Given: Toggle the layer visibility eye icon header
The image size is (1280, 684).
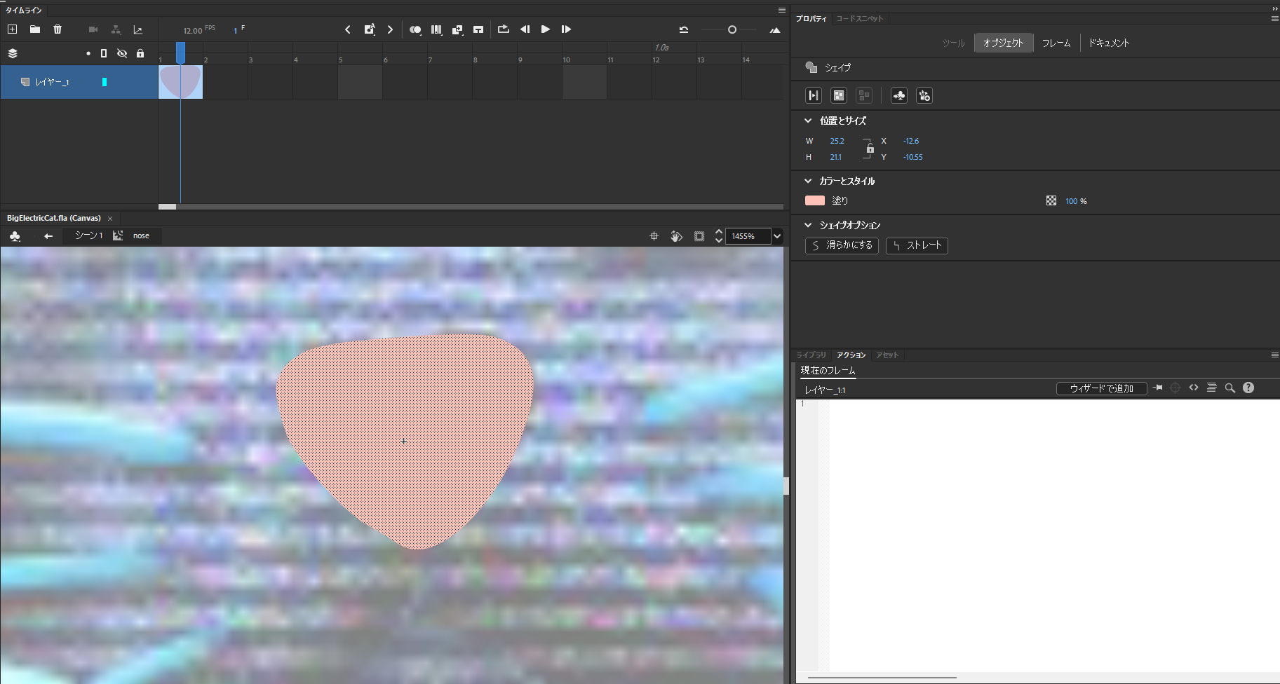Looking at the screenshot, I should tap(122, 53).
